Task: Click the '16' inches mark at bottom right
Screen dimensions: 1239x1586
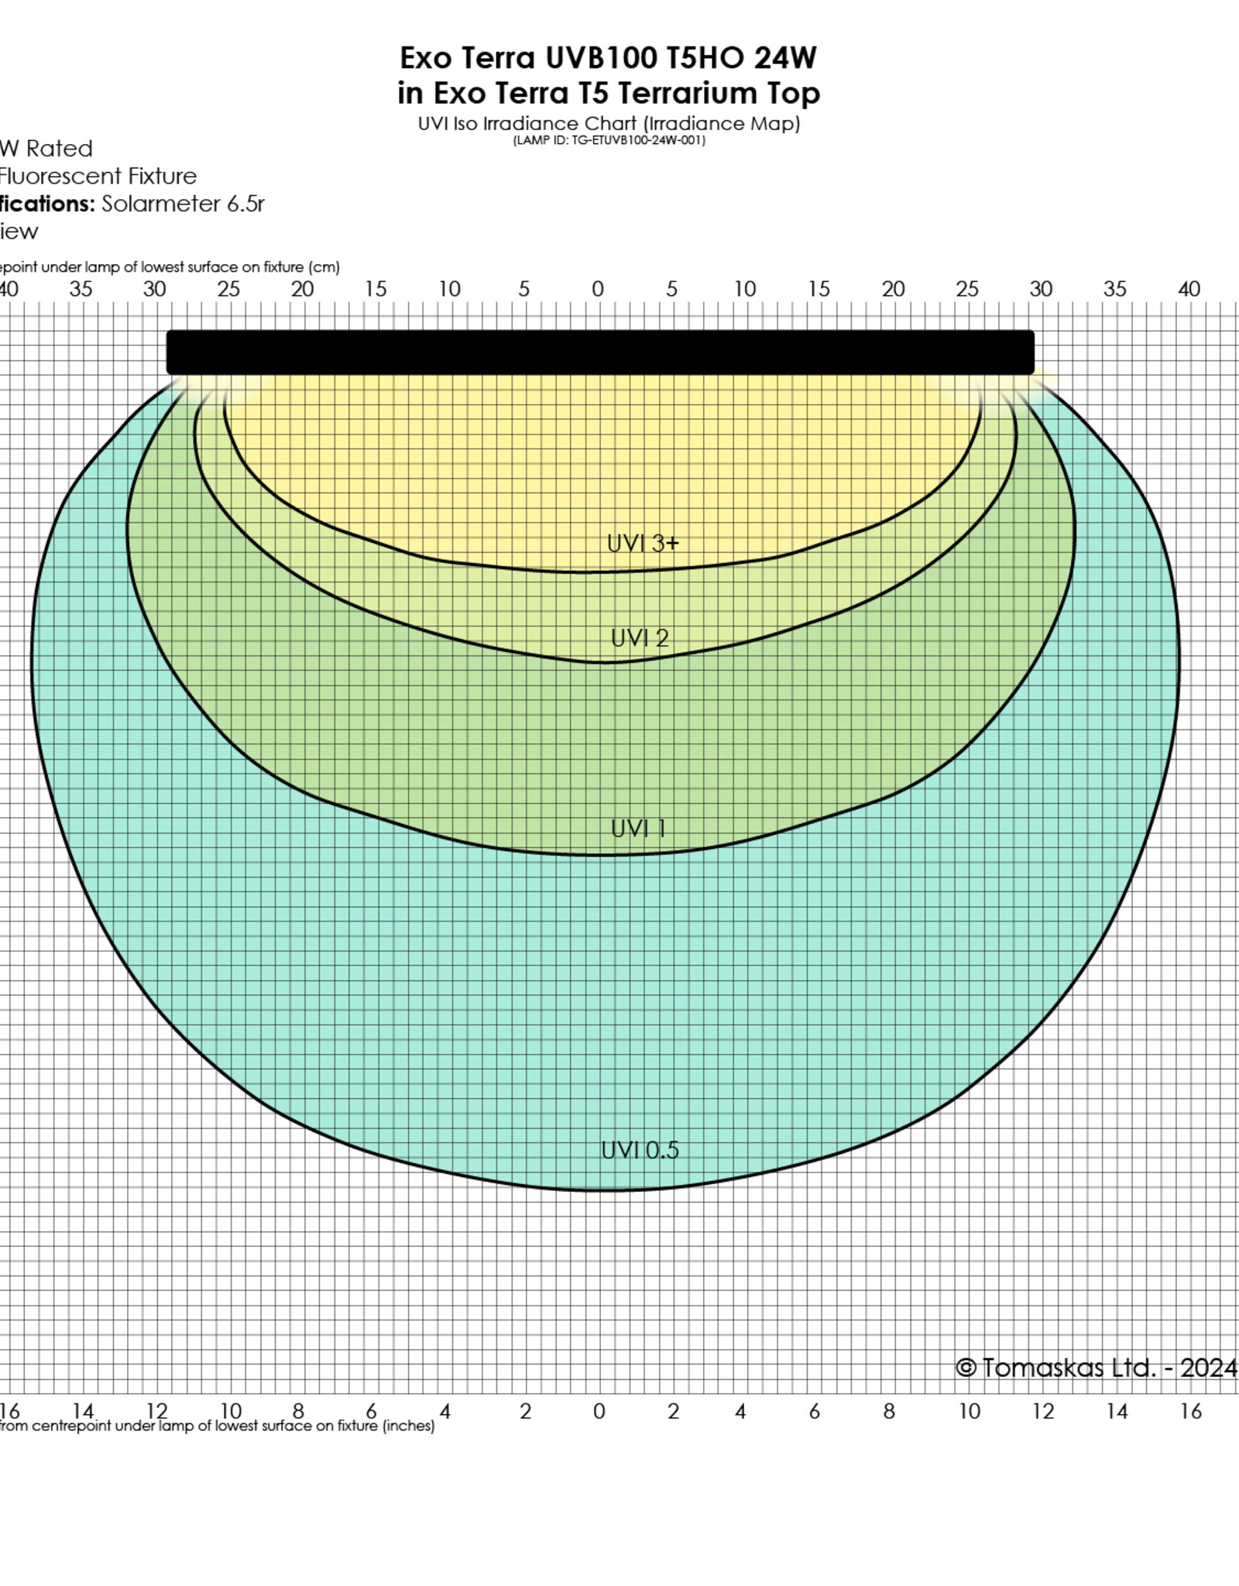Action: (1190, 1412)
